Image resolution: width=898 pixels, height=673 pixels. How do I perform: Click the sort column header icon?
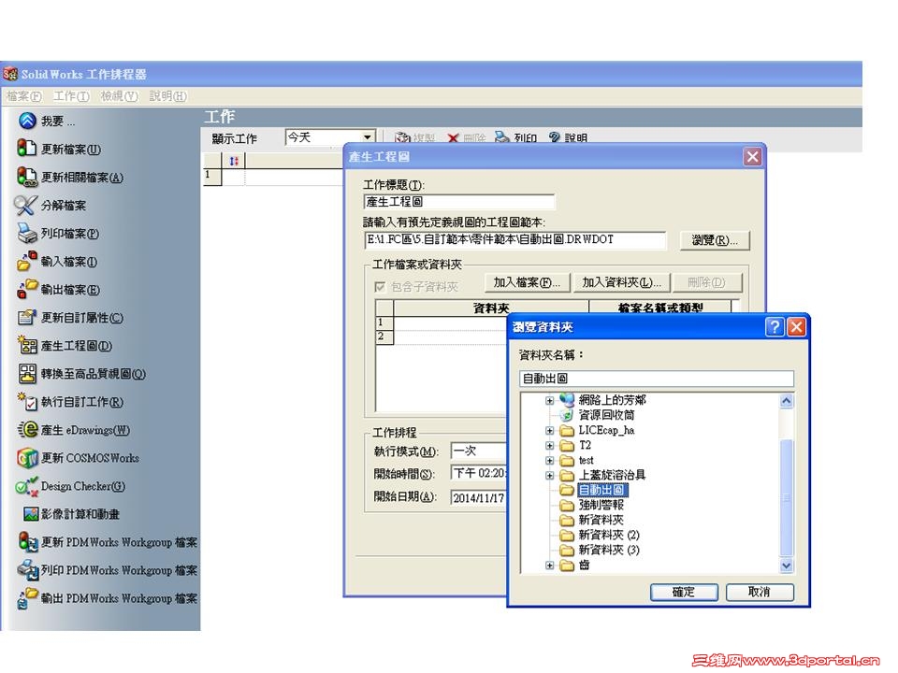pyautogui.click(x=234, y=161)
